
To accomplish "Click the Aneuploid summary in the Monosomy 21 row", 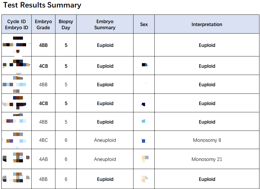I will [105, 159].
